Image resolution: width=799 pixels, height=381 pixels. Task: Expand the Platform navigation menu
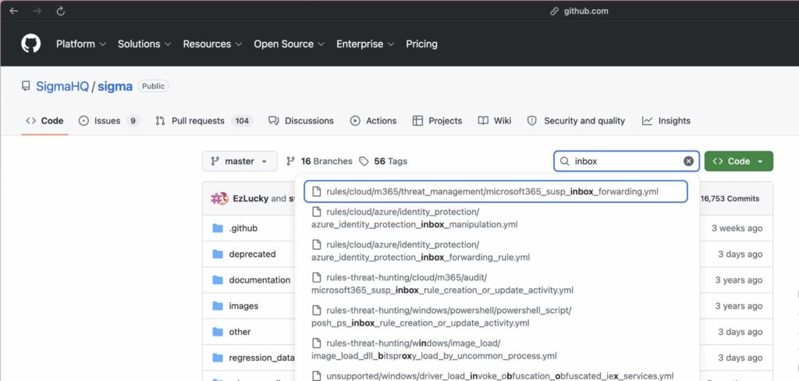tap(80, 45)
